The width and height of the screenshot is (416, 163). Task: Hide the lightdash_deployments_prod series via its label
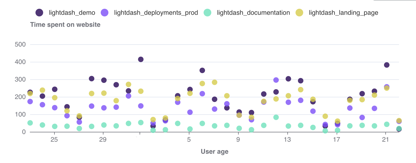pos(156,13)
